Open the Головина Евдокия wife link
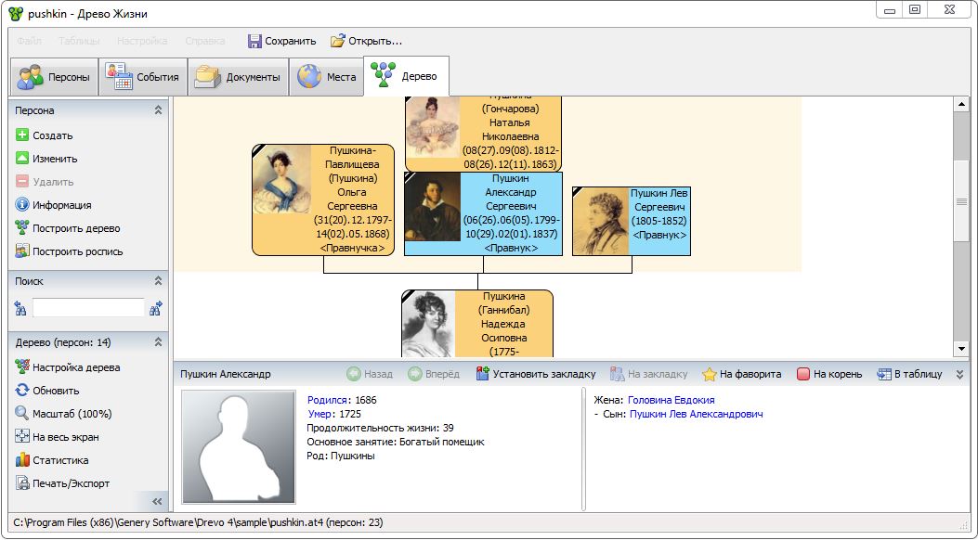Image resolution: width=978 pixels, height=540 pixels. pos(671,400)
